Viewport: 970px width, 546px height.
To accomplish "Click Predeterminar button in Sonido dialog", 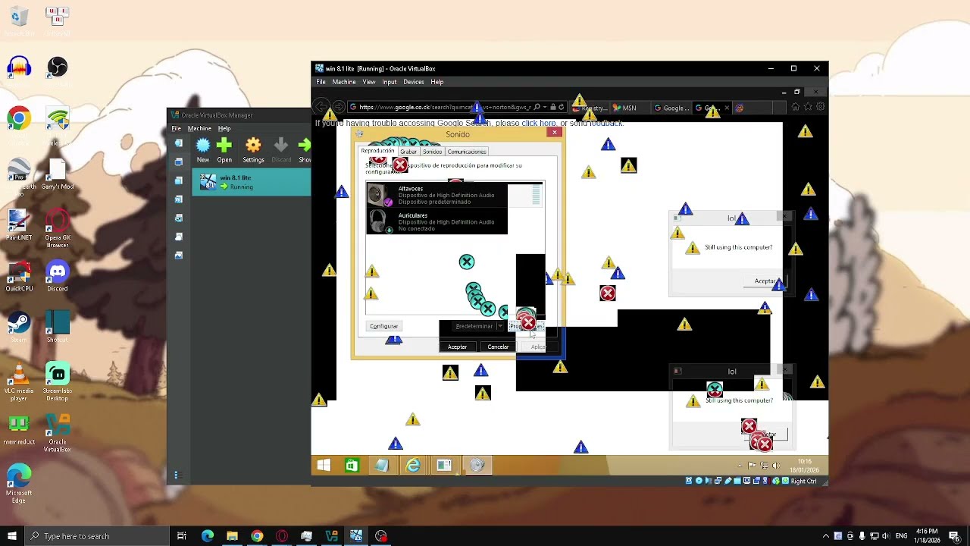I will pyautogui.click(x=474, y=326).
